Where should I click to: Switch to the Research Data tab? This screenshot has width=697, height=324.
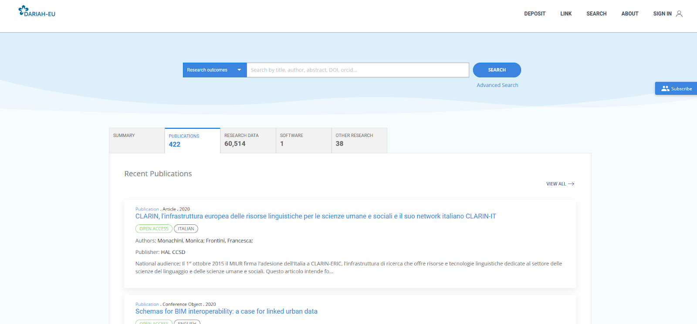coord(248,140)
